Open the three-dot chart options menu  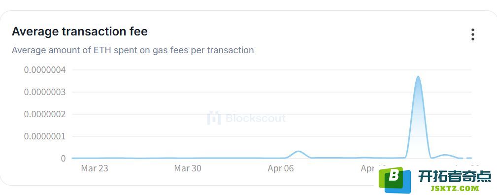click(472, 34)
